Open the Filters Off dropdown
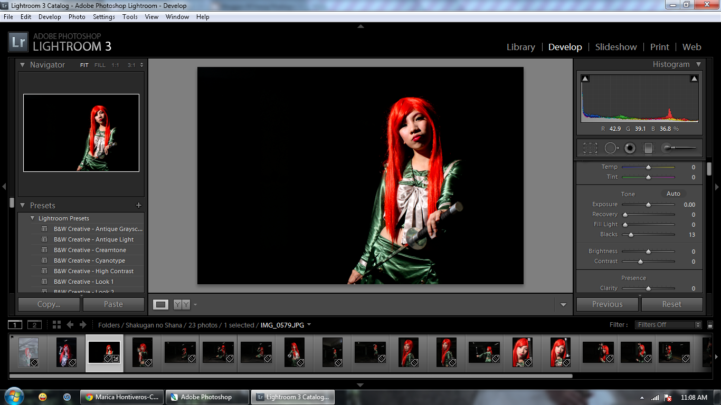Screen dimensions: 721x405 [x=669, y=325]
